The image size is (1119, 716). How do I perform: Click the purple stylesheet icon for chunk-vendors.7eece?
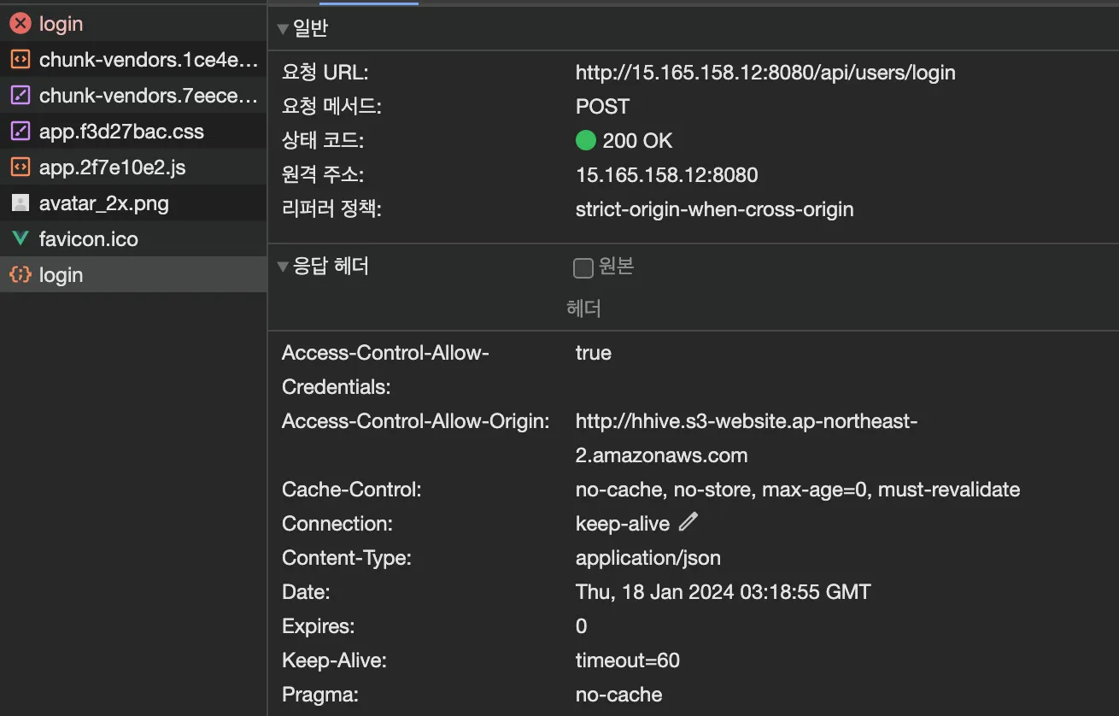click(x=21, y=96)
